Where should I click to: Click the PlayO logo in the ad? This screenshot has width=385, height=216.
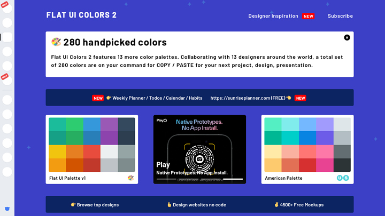tap(161, 121)
